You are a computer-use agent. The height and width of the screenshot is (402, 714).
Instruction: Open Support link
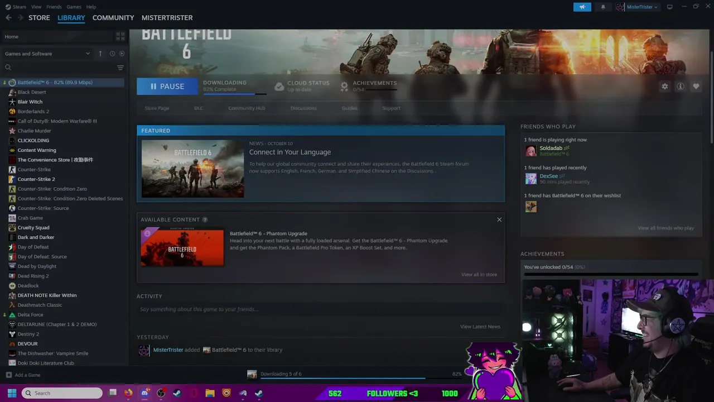coord(391,108)
